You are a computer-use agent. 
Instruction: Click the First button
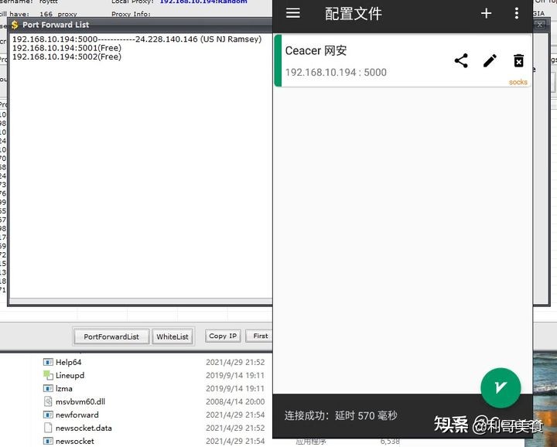point(261,336)
